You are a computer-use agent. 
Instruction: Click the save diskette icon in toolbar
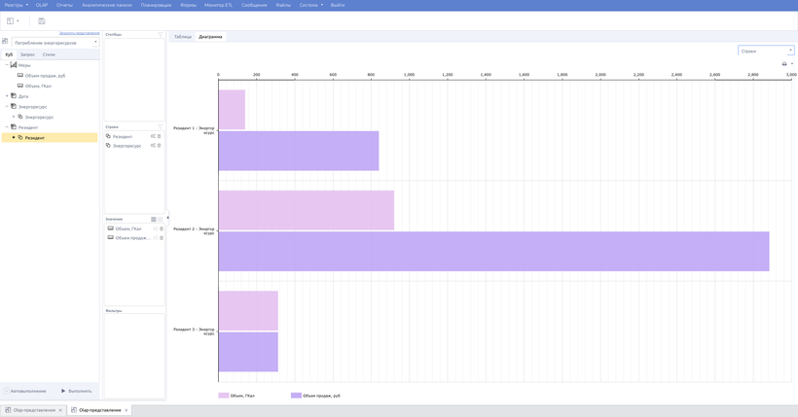pyautogui.click(x=42, y=20)
